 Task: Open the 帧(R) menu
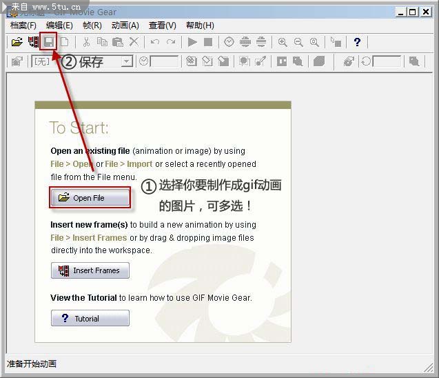(x=92, y=26)
